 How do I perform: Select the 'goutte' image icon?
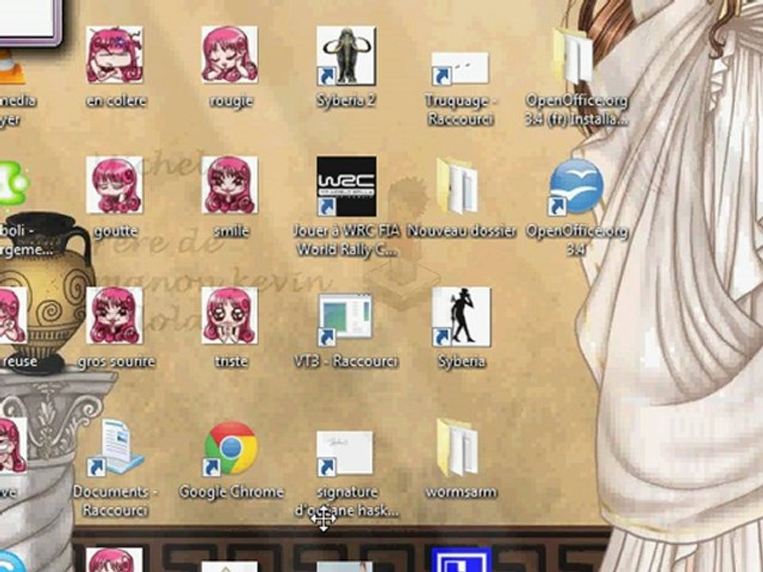click(x=114, y=185)
